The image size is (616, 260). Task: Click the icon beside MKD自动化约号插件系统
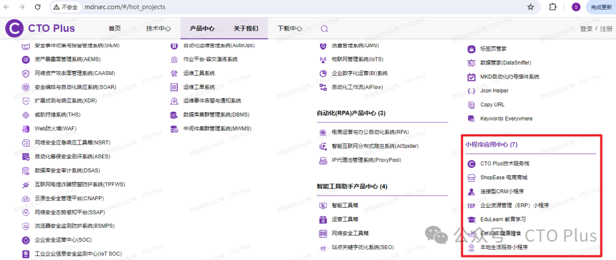472,77
